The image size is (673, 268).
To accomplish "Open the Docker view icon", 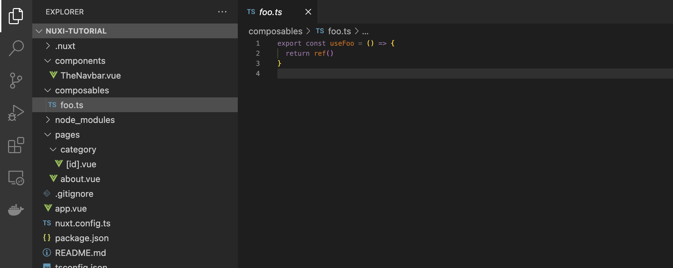I will (16, 210).
